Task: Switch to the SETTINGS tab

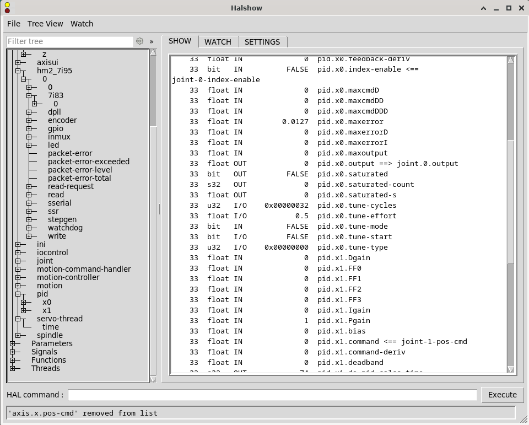Action: pyautogui.click(x=262, y=42)
